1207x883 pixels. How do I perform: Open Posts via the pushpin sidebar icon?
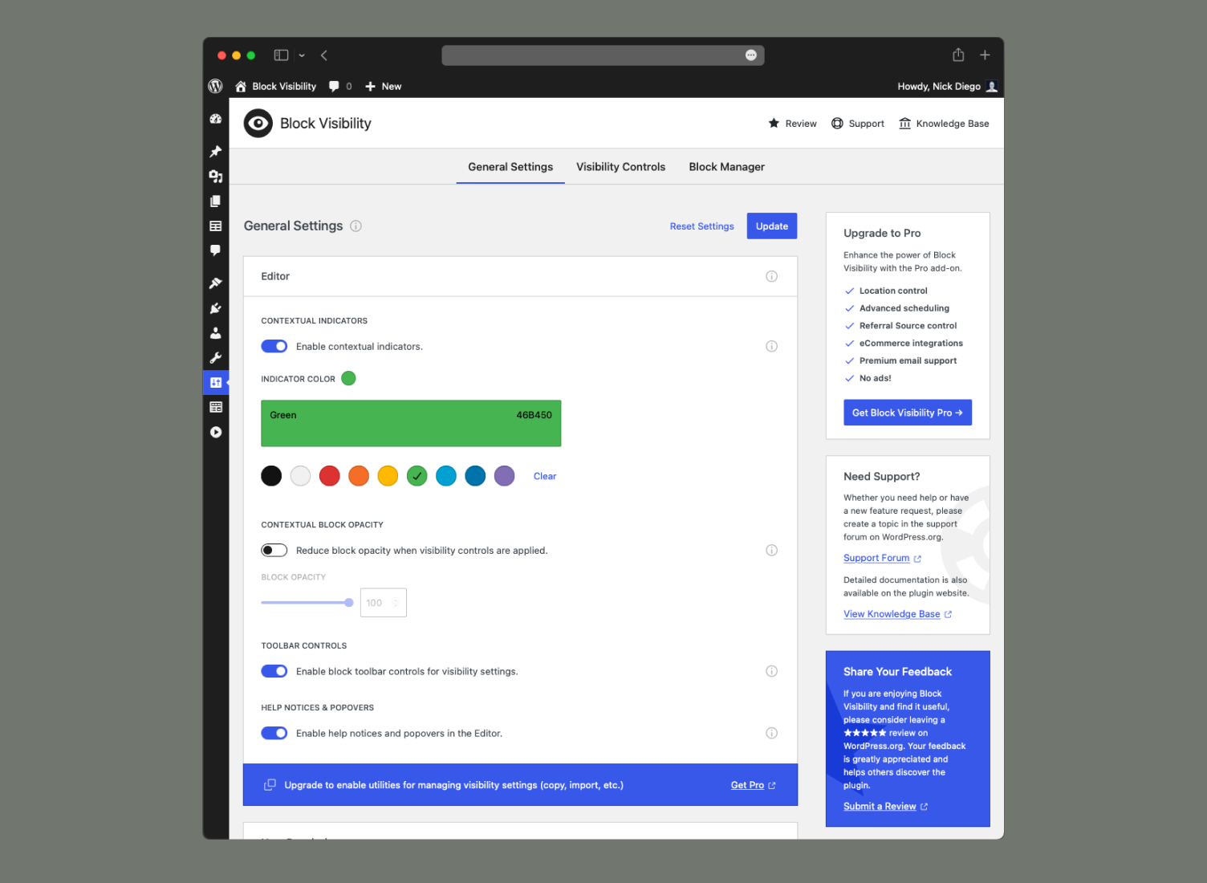(215, 151)
